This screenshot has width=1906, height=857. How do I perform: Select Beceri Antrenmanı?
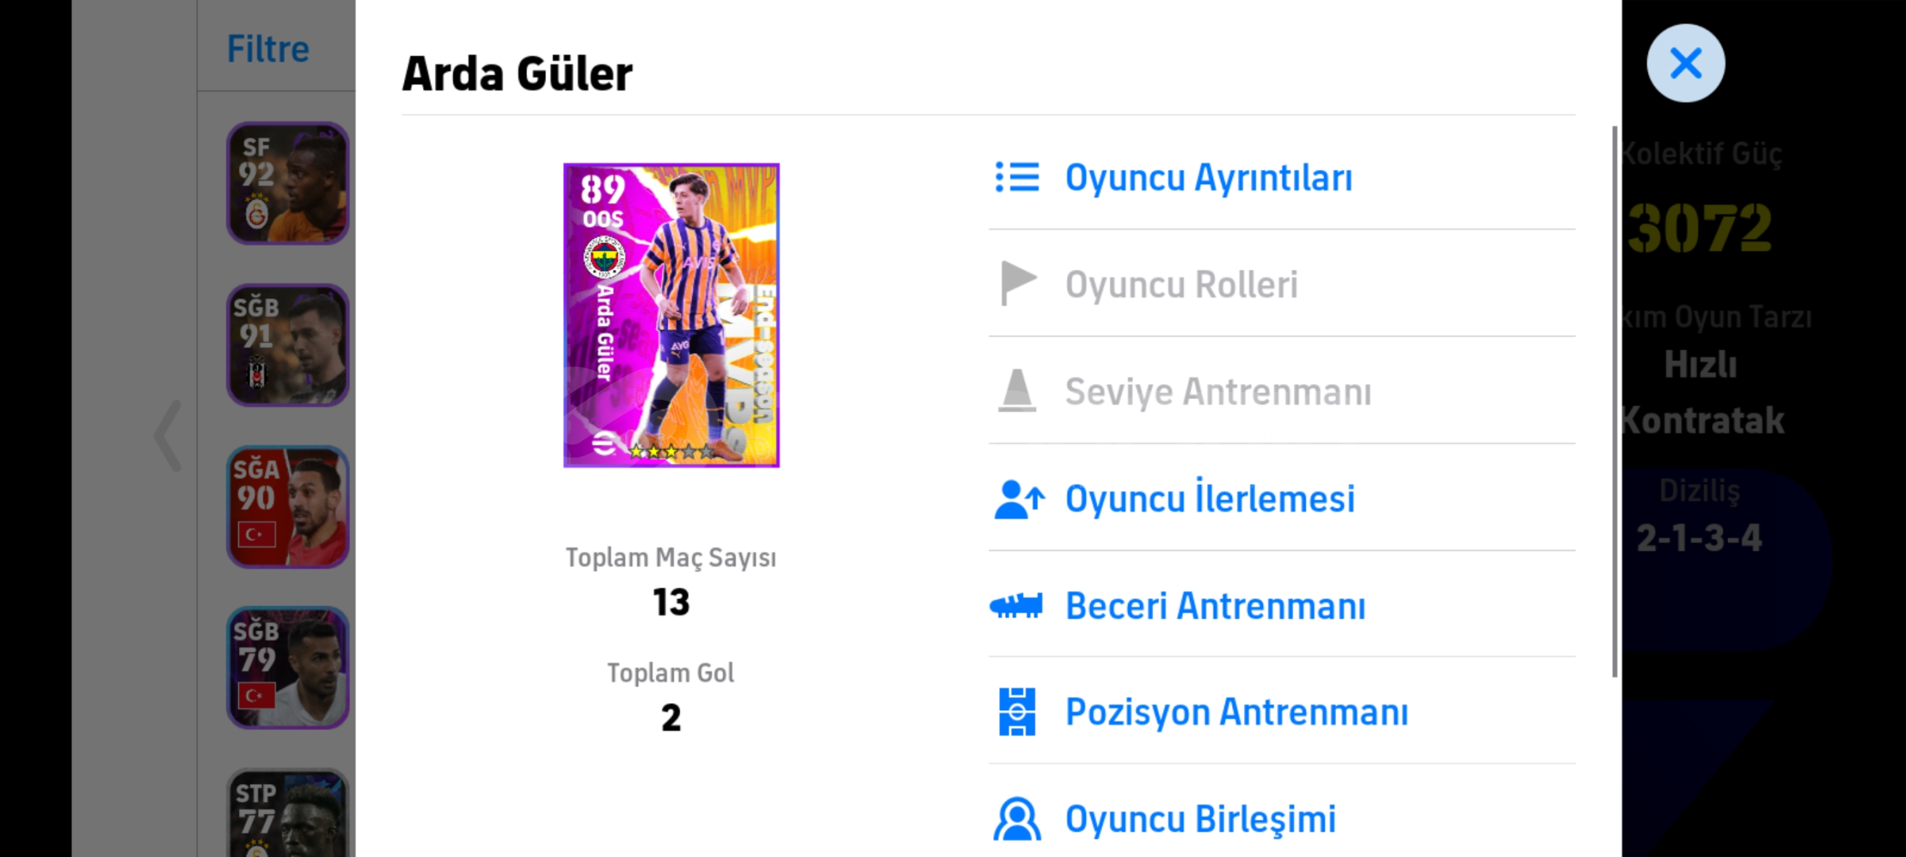tap(1281, 605)
